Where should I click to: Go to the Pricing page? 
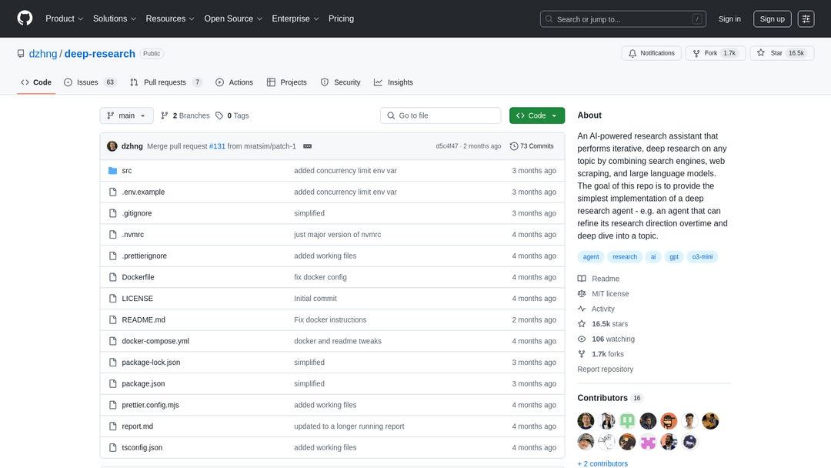point(341,18)
